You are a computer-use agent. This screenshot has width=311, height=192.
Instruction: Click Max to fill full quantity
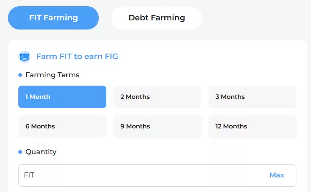tap(277, 175)
